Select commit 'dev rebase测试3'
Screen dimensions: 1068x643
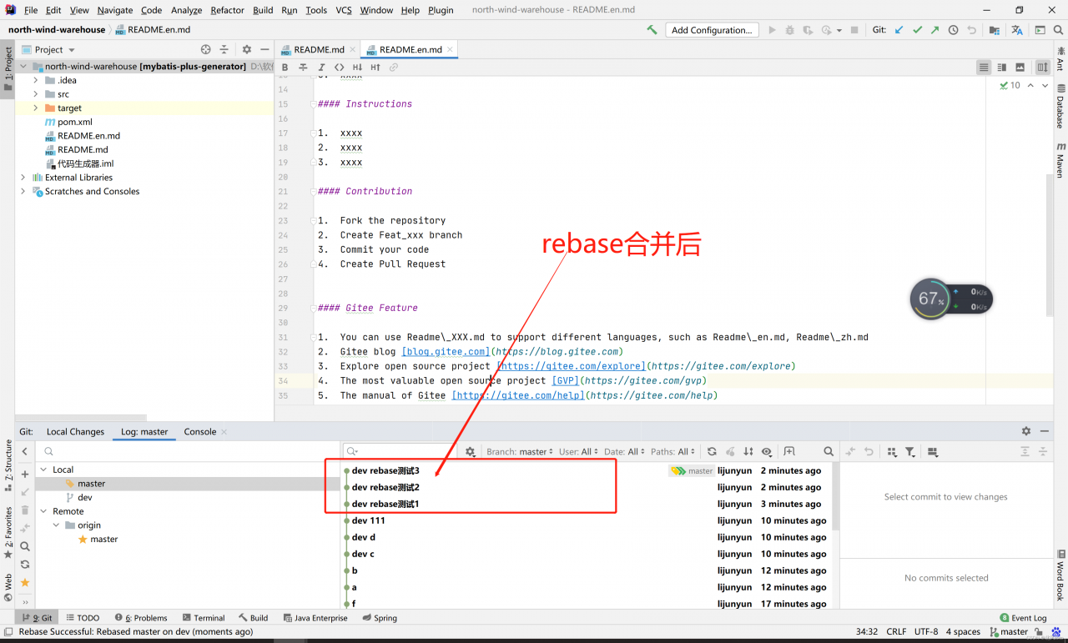pyautogui.click(x=385, y=471)
